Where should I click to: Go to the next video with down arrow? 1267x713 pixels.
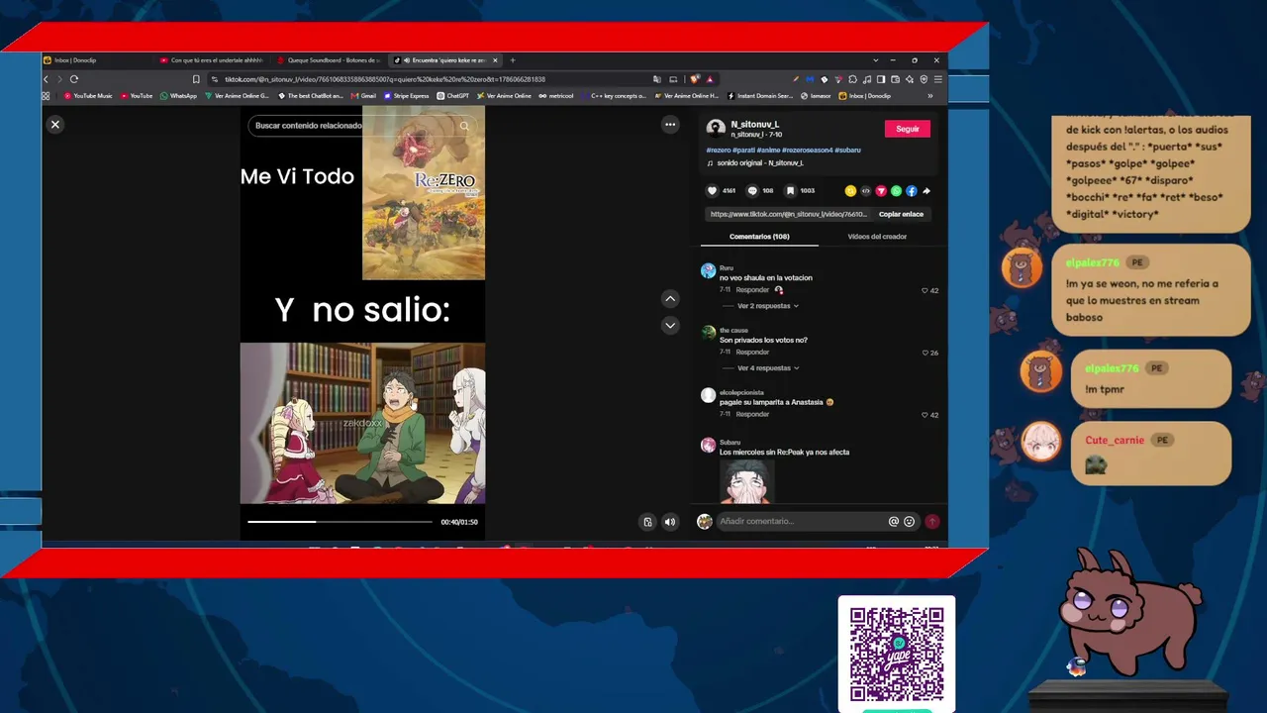670,325
